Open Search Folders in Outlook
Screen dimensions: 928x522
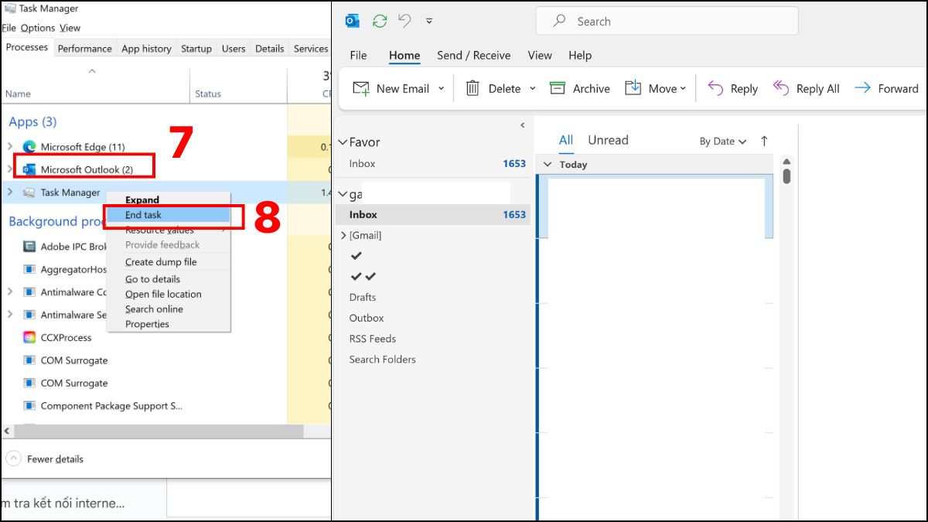pyautogui.click(x=382, y=360)
